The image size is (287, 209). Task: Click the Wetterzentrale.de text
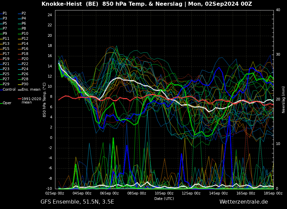pyautogui.click(x=244, y=202)
